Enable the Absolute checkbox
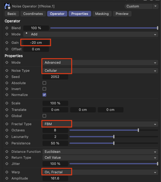 coord(44,83)
